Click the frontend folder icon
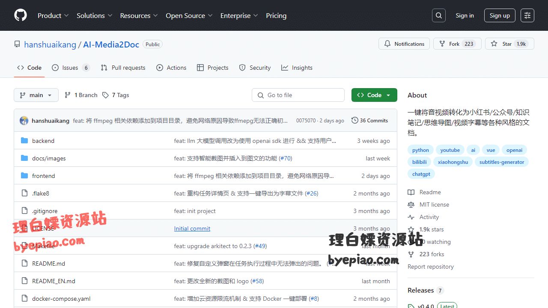The height and width of the screenshot is (308, 548). (x=24, y=175)
